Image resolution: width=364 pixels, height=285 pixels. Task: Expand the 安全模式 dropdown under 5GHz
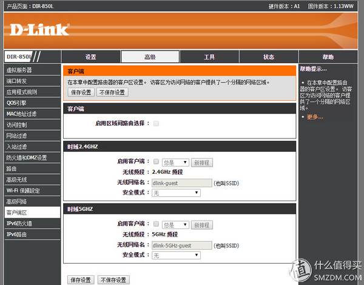click(176, 256)
